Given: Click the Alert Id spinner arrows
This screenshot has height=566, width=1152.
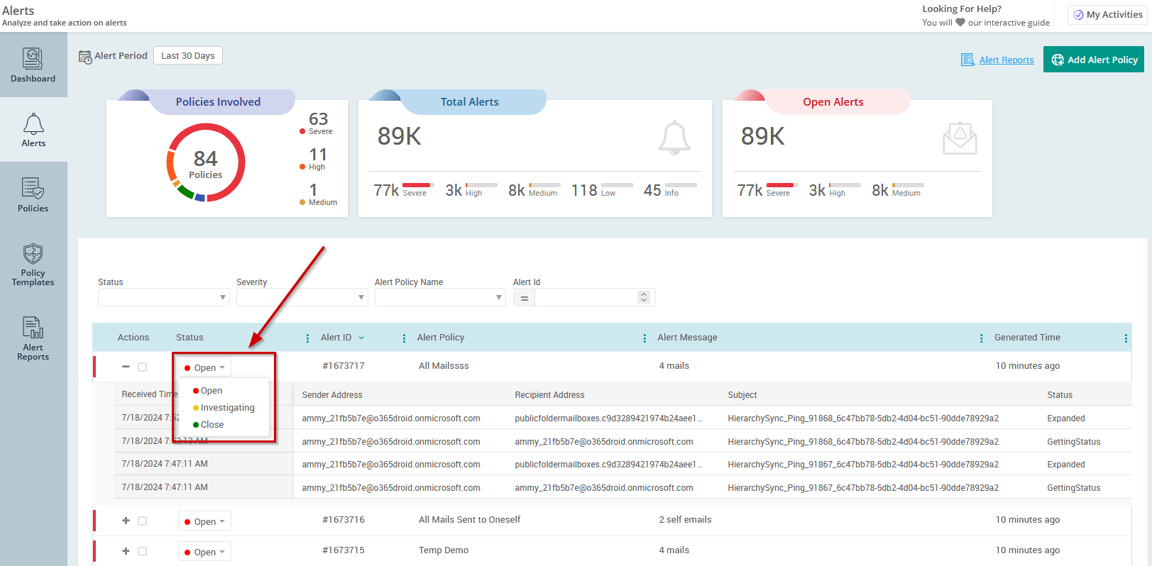Looking at the screenshot, I should point(644,298).
